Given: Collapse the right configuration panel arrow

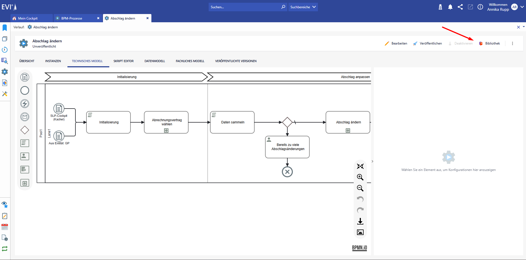Looking at the screenshot, I should pos(372,161).
